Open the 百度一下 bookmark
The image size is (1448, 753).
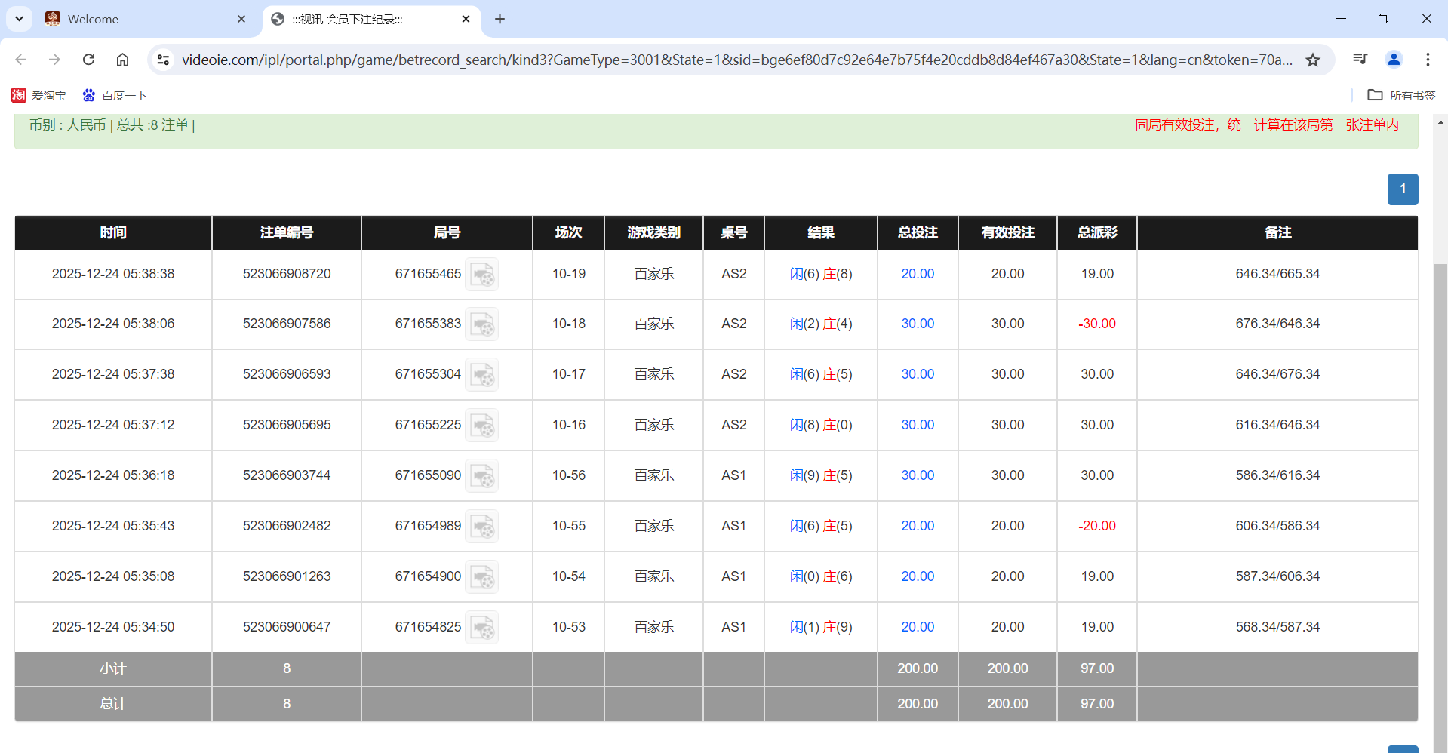coord(115,95)
